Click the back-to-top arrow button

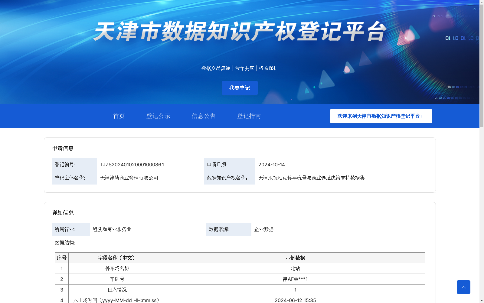click(x=463, y=287)
